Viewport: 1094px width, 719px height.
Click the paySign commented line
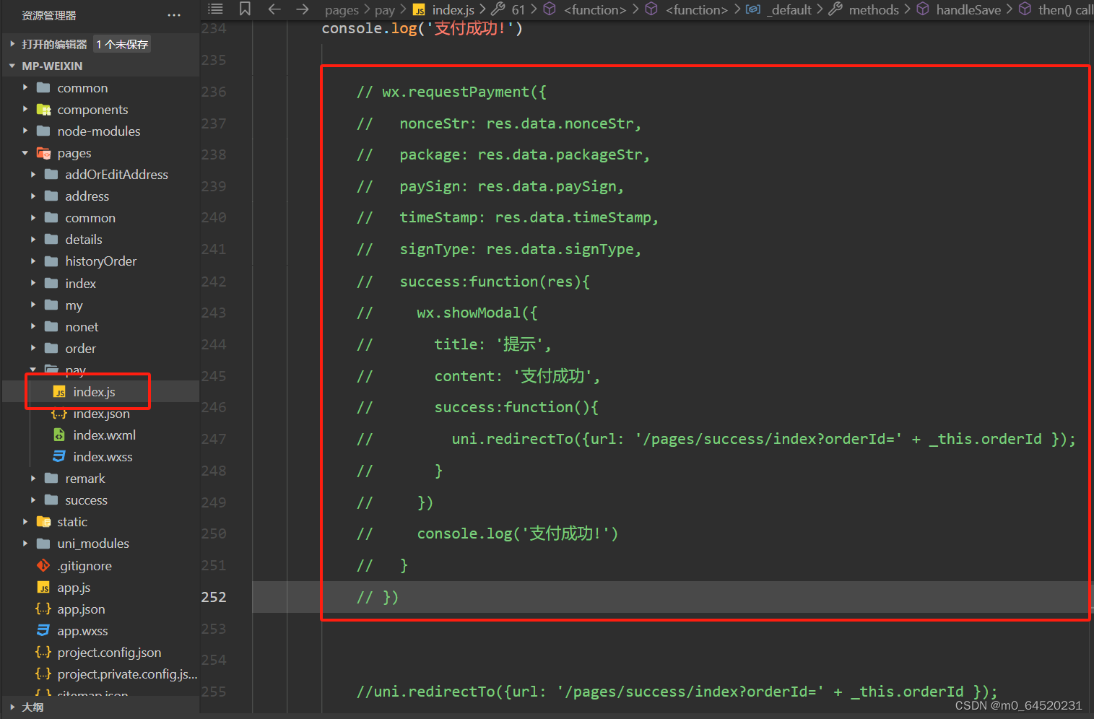click(x=490, y=186)
